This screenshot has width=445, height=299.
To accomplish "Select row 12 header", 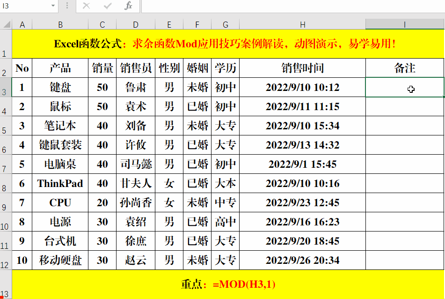I will click(6, 260).
